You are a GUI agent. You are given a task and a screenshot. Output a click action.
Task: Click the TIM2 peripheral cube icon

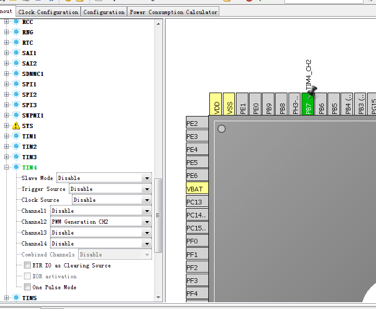(16, 146)
